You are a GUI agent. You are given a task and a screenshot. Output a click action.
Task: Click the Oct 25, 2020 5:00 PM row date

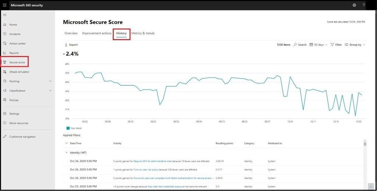(x=83, y=186)
